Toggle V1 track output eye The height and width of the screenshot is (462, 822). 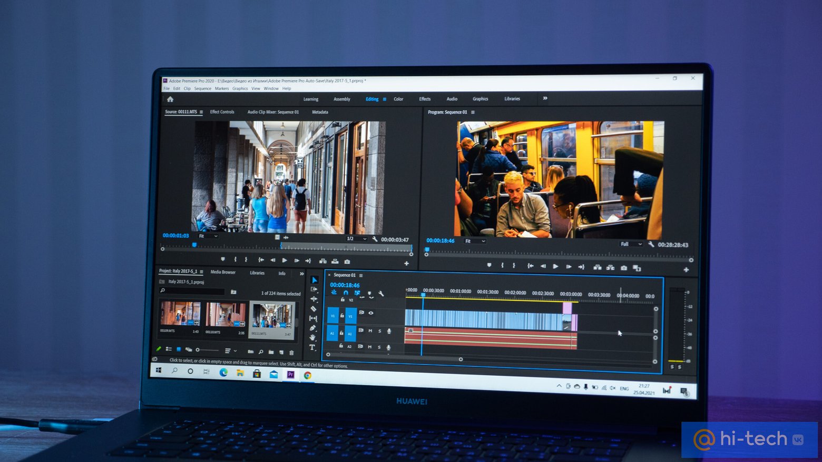click(371, 313)
